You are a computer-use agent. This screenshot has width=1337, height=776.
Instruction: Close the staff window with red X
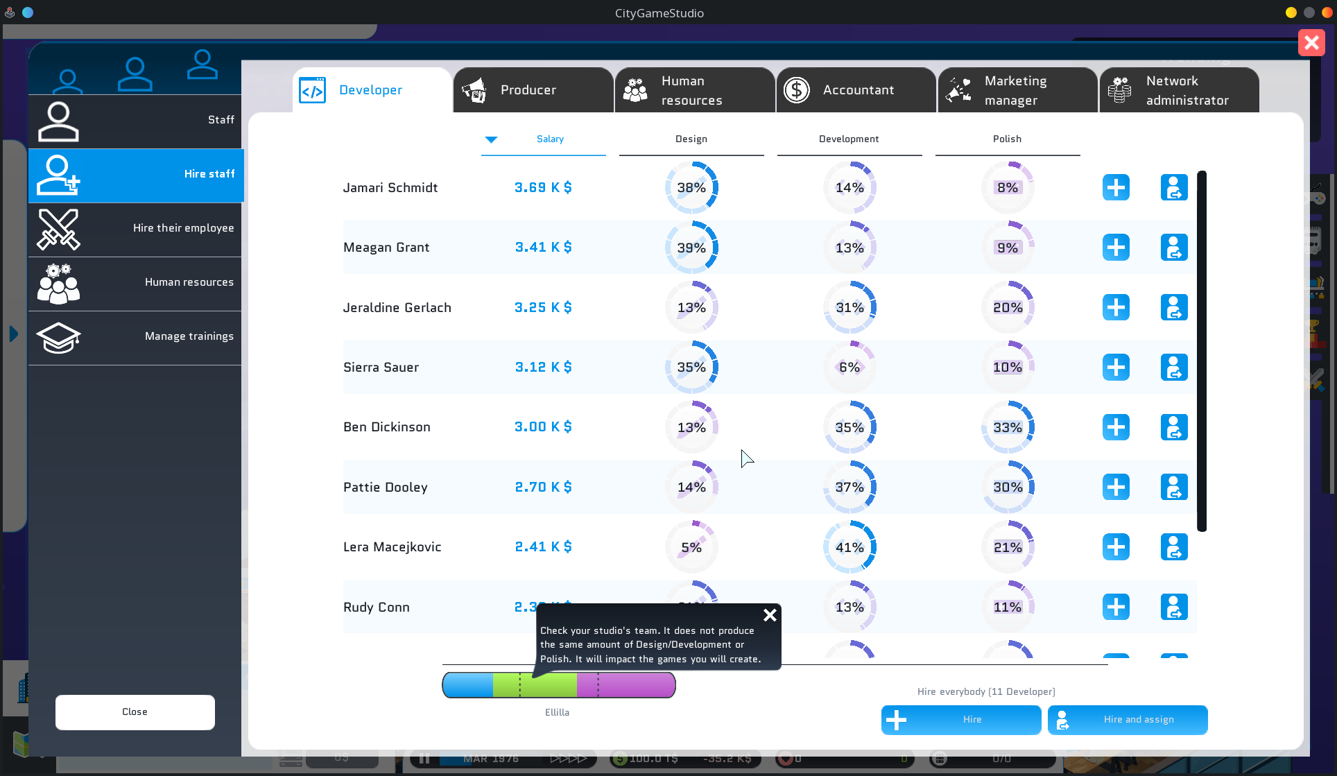click(x=1311, y=43)
